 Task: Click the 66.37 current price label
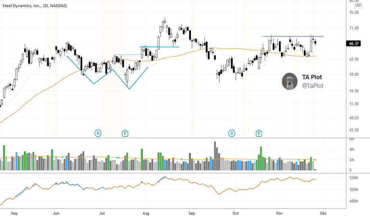(353, 43)
